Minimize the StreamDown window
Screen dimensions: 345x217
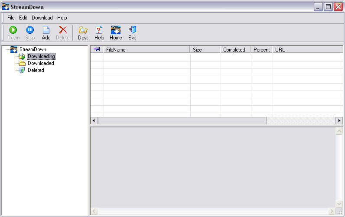click(318, 7)
